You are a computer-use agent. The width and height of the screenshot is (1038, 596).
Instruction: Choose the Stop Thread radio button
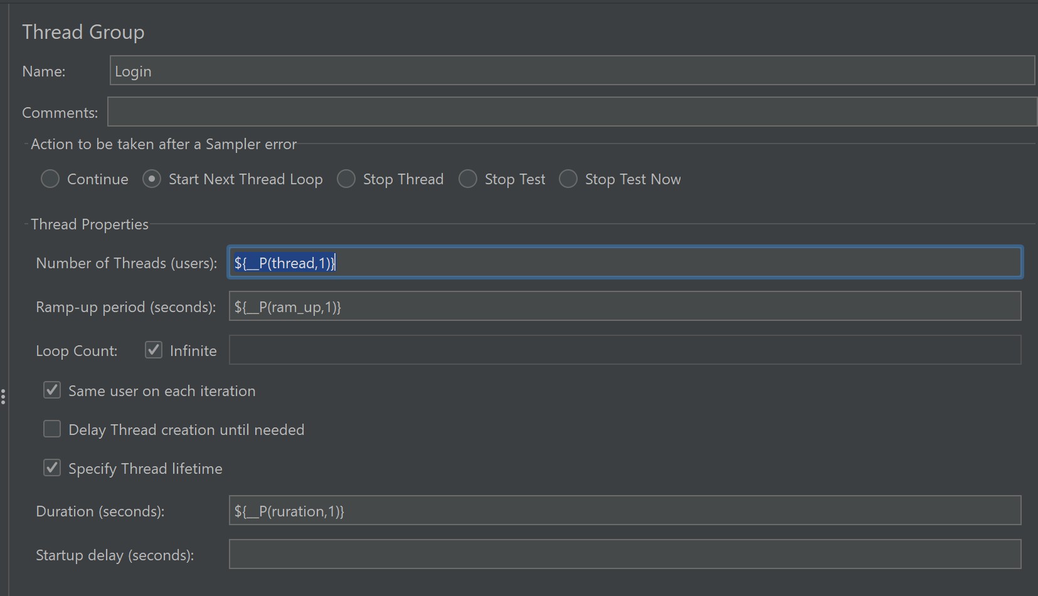(346, 179)
